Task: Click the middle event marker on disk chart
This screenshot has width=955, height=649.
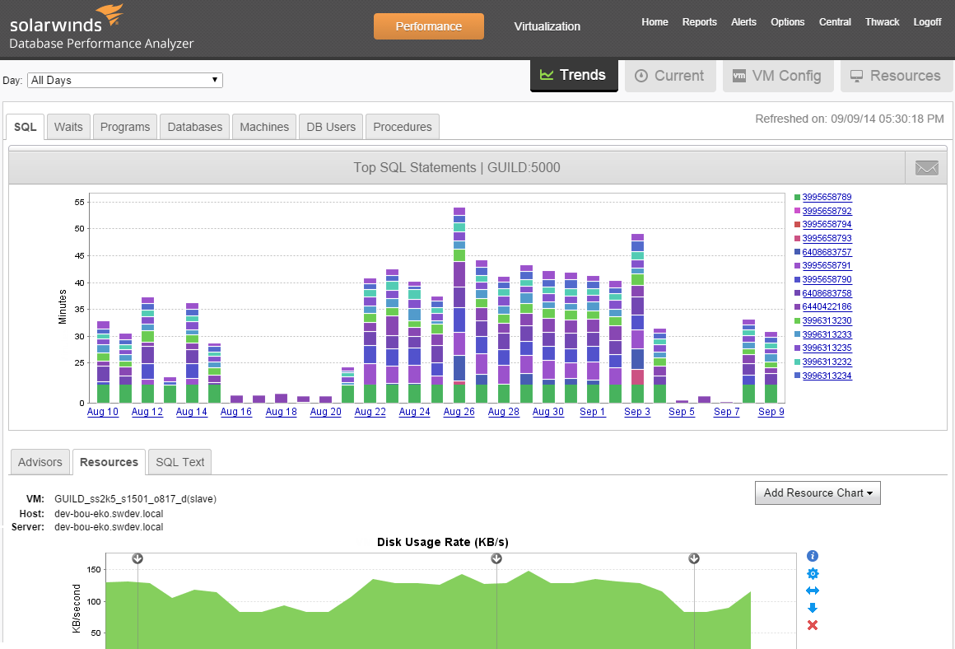Action: point(496,558)
